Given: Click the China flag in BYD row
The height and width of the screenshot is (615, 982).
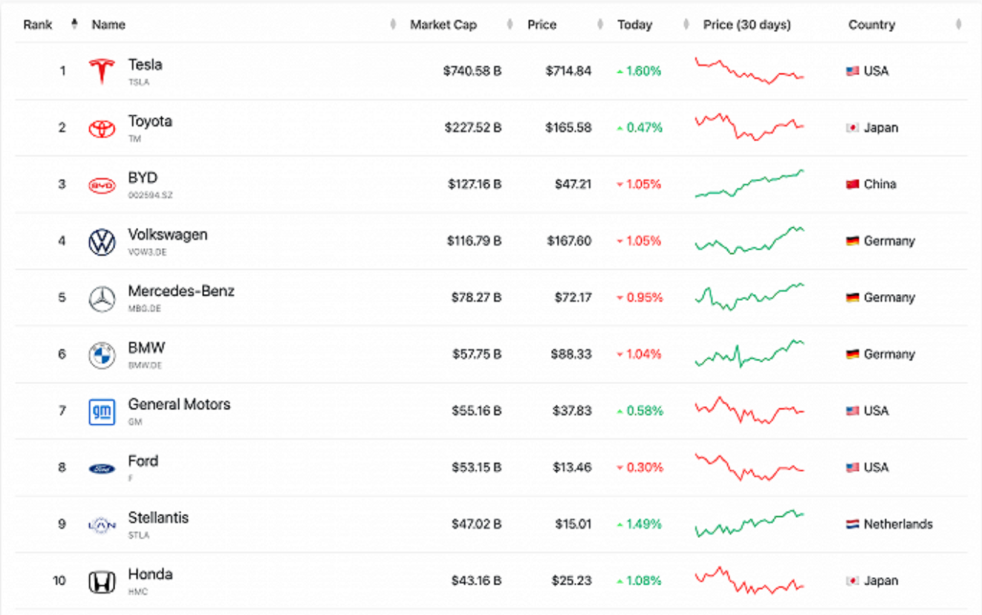Looking at the screenshot, I should (x=853, y=184).
